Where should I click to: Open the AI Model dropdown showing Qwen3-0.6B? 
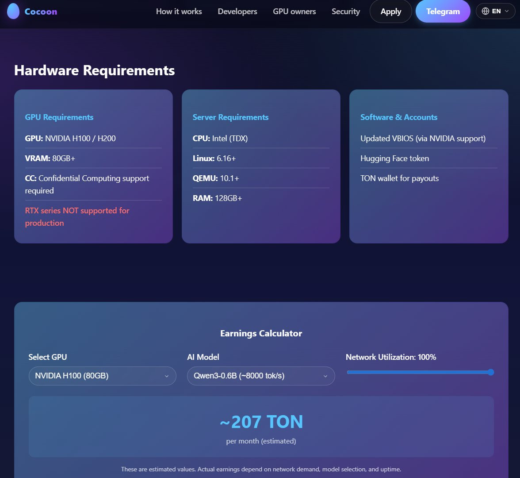[261, 376]
